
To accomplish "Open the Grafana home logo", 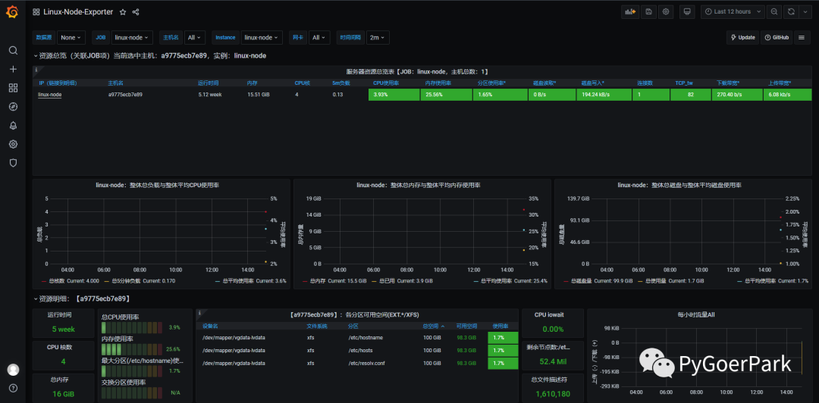I will point(13,11).
